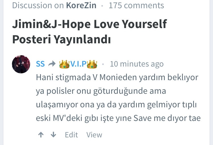
Task: Edit the comment
Action: coord(72,135)
